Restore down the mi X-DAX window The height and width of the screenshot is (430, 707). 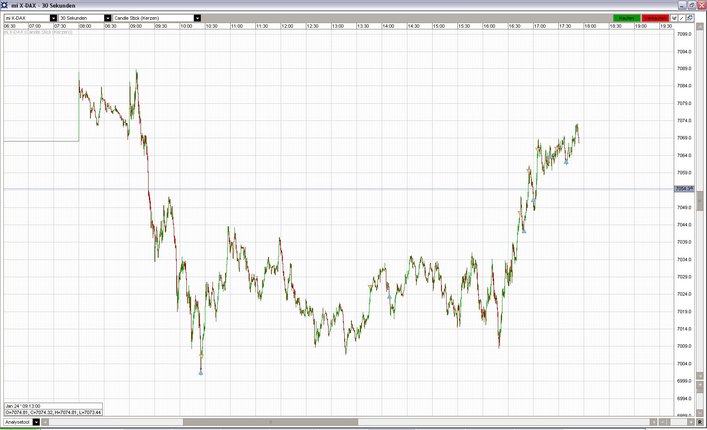click(x=691, y=5)
